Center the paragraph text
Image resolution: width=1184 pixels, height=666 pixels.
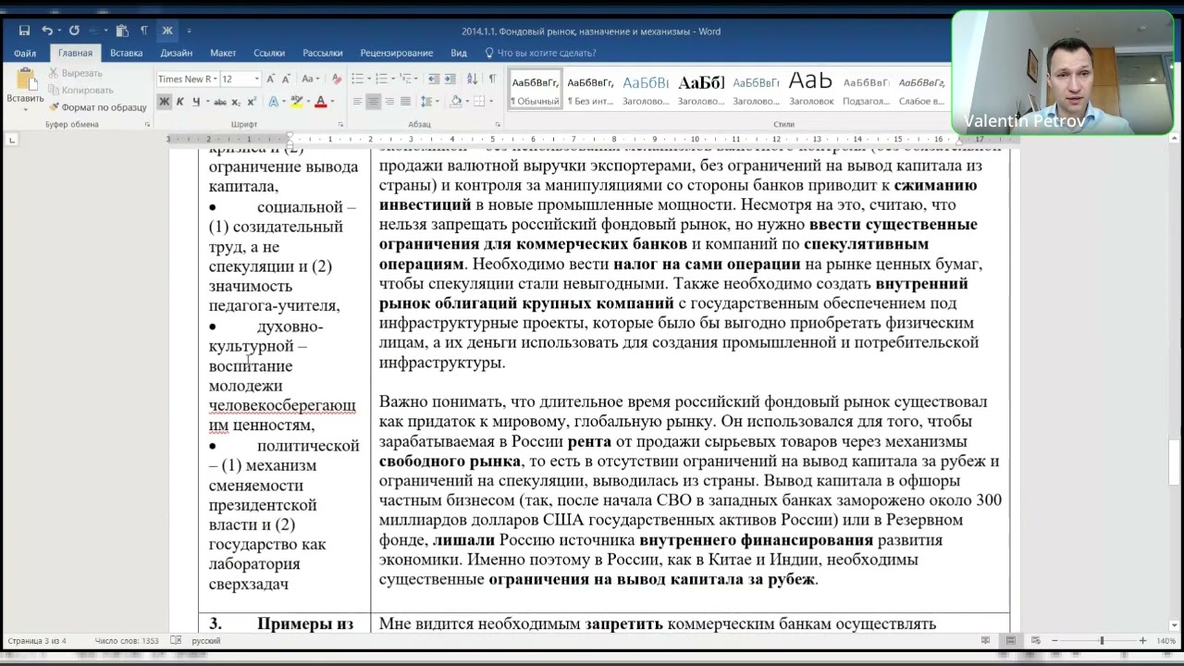click(373, 102)
